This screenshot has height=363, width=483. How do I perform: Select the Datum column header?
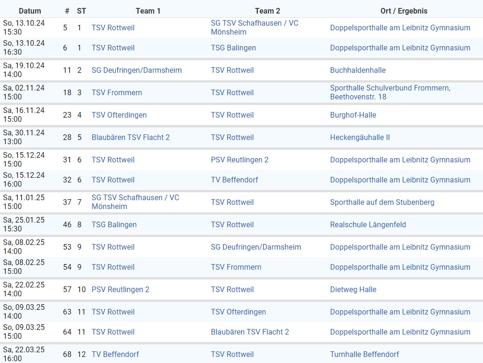tap(30, 11)
